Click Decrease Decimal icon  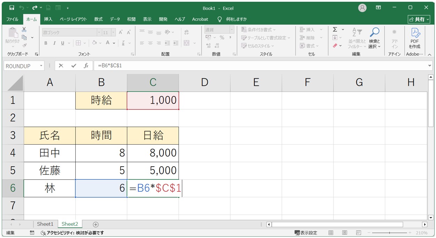[217, 46]
